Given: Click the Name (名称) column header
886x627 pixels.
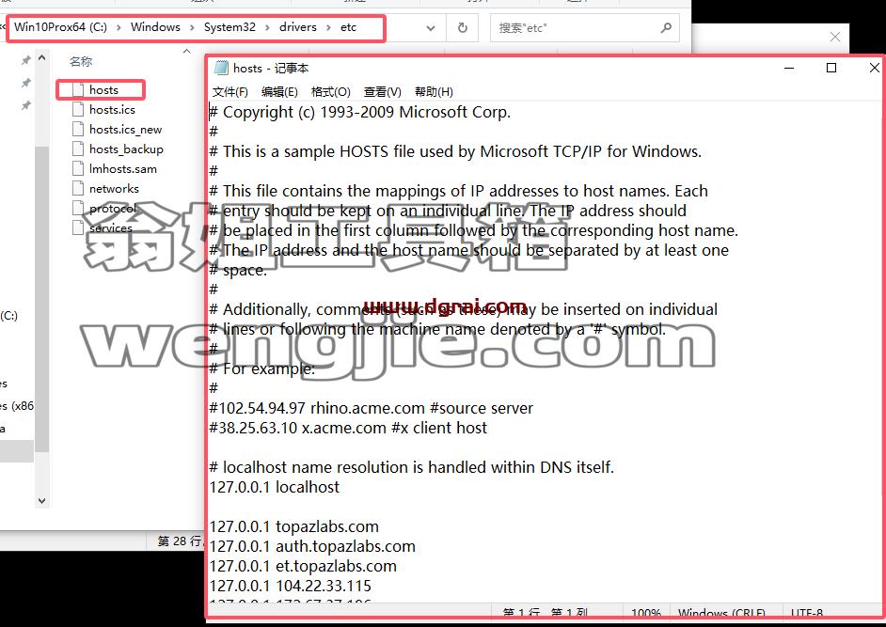Looking at the screenshot, I should [80, 61].
